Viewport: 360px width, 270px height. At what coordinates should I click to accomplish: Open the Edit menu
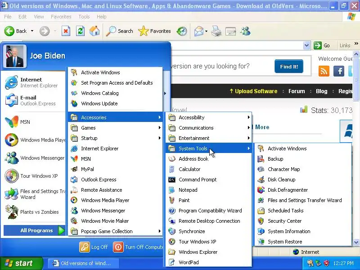click(22, 17)
